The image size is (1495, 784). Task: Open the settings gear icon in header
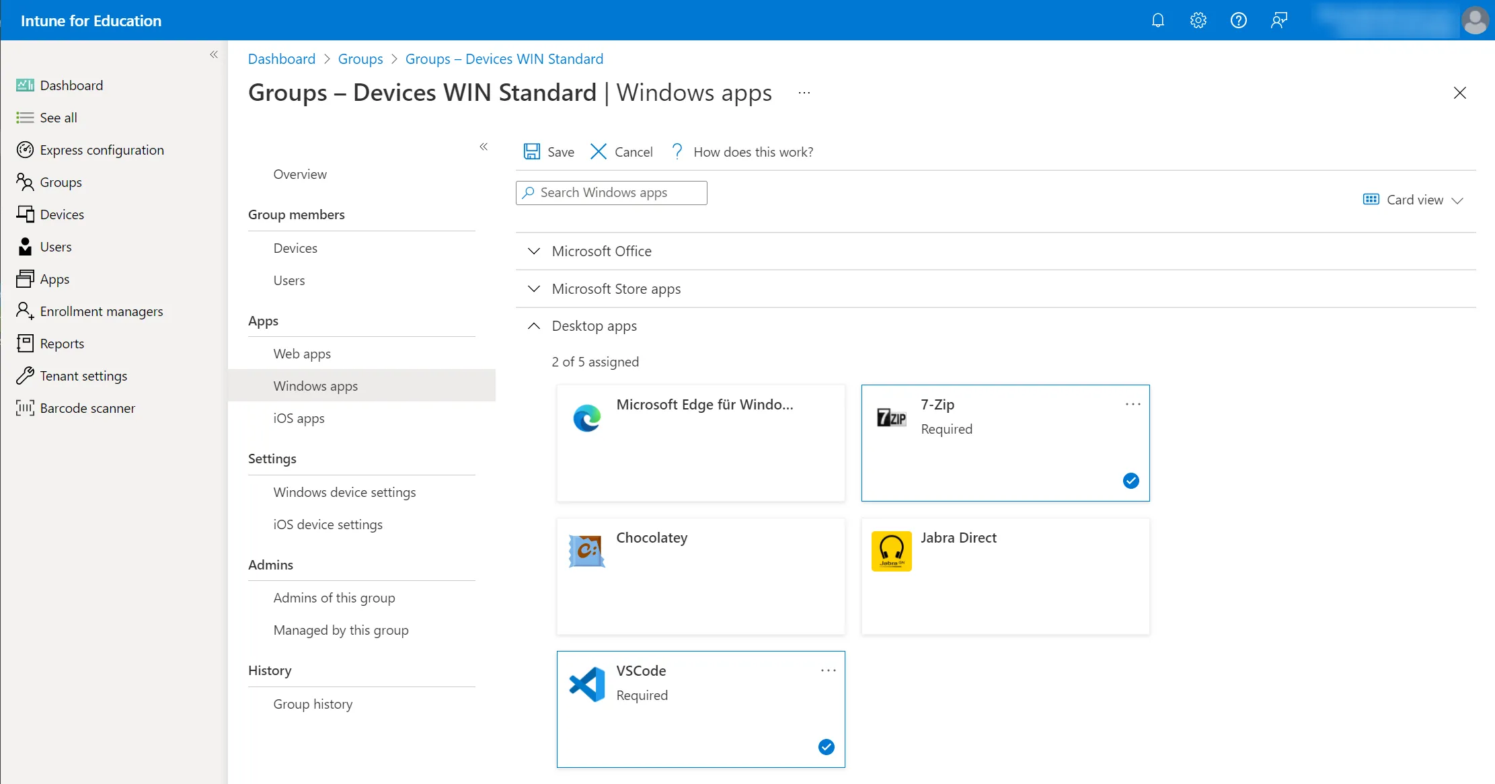click(x=1198, y=20)
